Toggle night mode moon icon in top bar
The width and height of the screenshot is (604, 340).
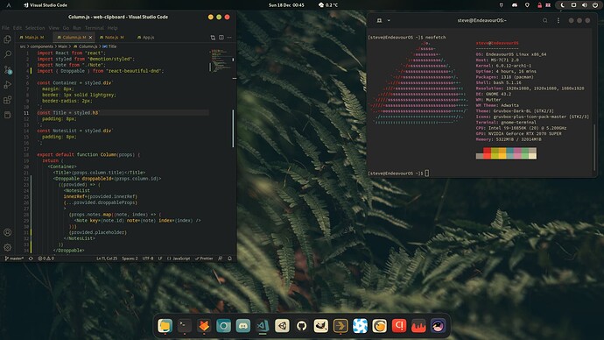[562, 5]
